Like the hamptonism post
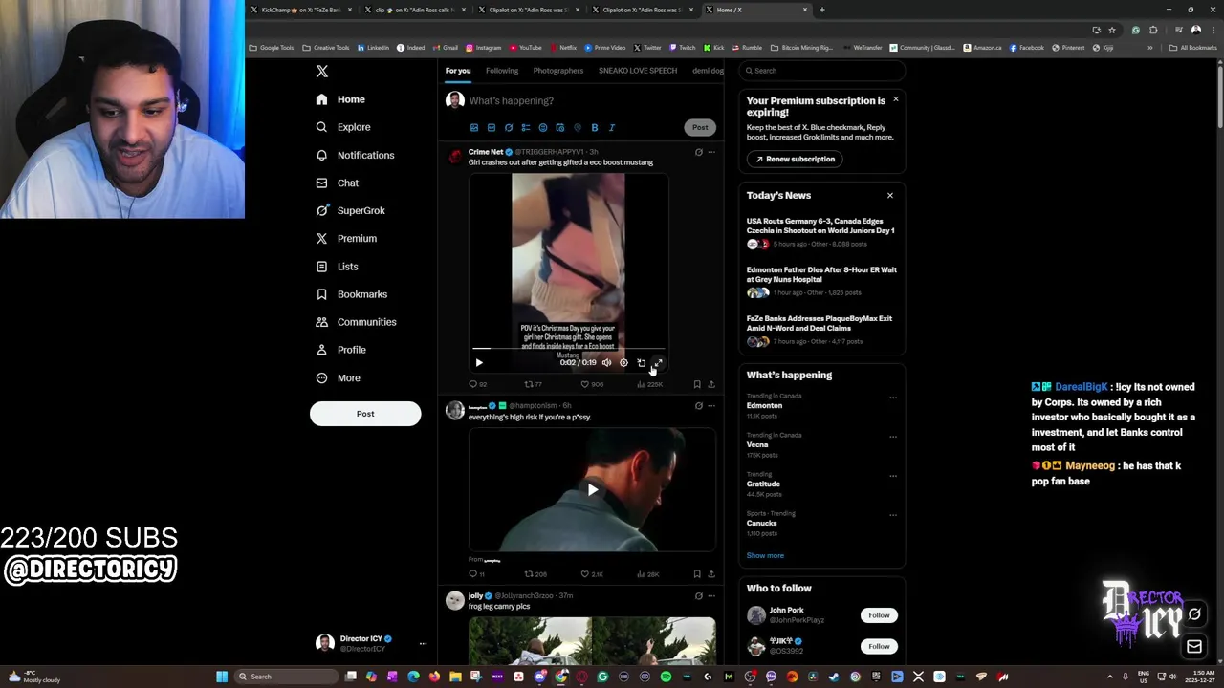Screen dimensions: 1224x688 [x=592, y=574]
